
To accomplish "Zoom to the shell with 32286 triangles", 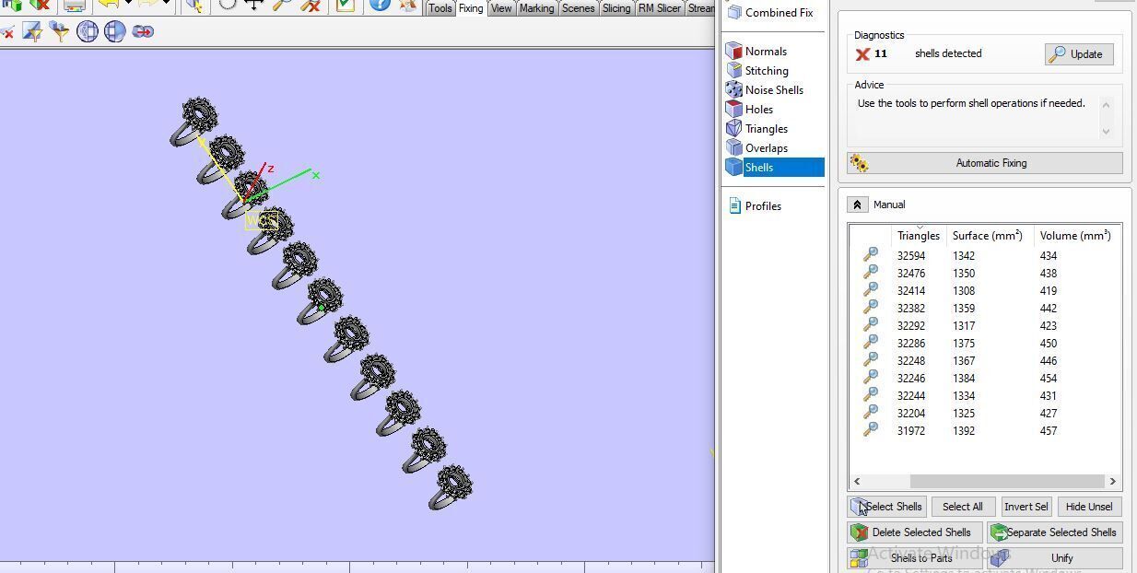I will pyautogui.click(x=870, y=343).
